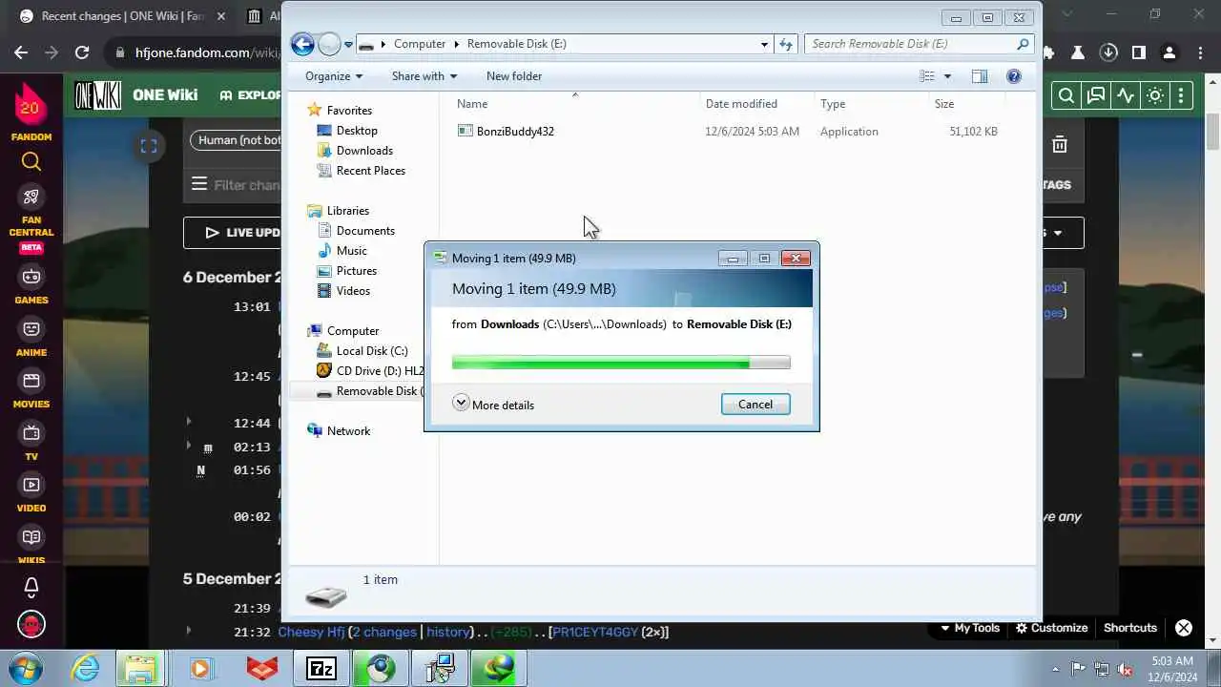1221x687 pixels.
Task: Create a New folder
Action: 514,76
